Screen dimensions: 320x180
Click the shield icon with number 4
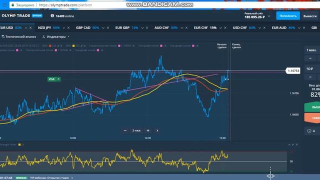(x=309, y=131)
